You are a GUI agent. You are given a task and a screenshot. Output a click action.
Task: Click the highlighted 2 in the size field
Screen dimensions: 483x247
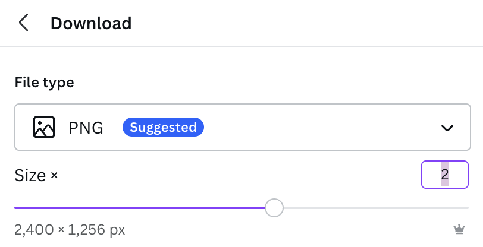click(445, 175)
